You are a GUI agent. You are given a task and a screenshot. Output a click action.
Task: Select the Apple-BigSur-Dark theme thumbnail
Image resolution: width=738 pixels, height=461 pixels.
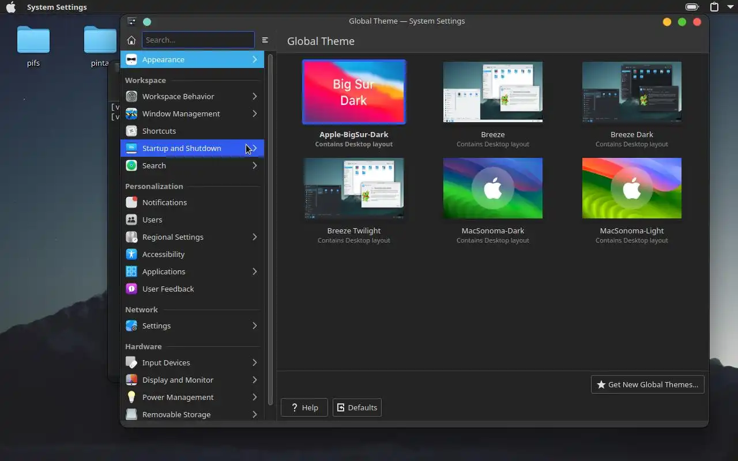pos(354,92)
